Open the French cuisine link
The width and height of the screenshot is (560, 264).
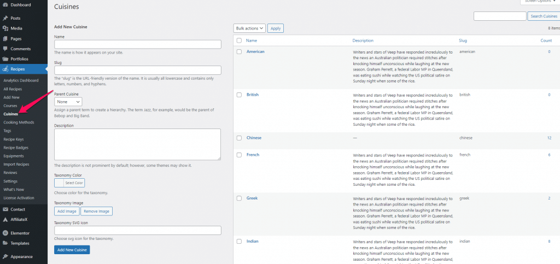(253, 155)
